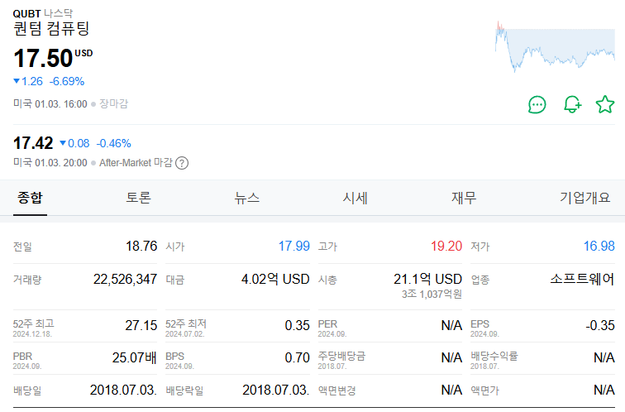
Task: Switch to the 뉴스 tab
Action: point(246,198)
